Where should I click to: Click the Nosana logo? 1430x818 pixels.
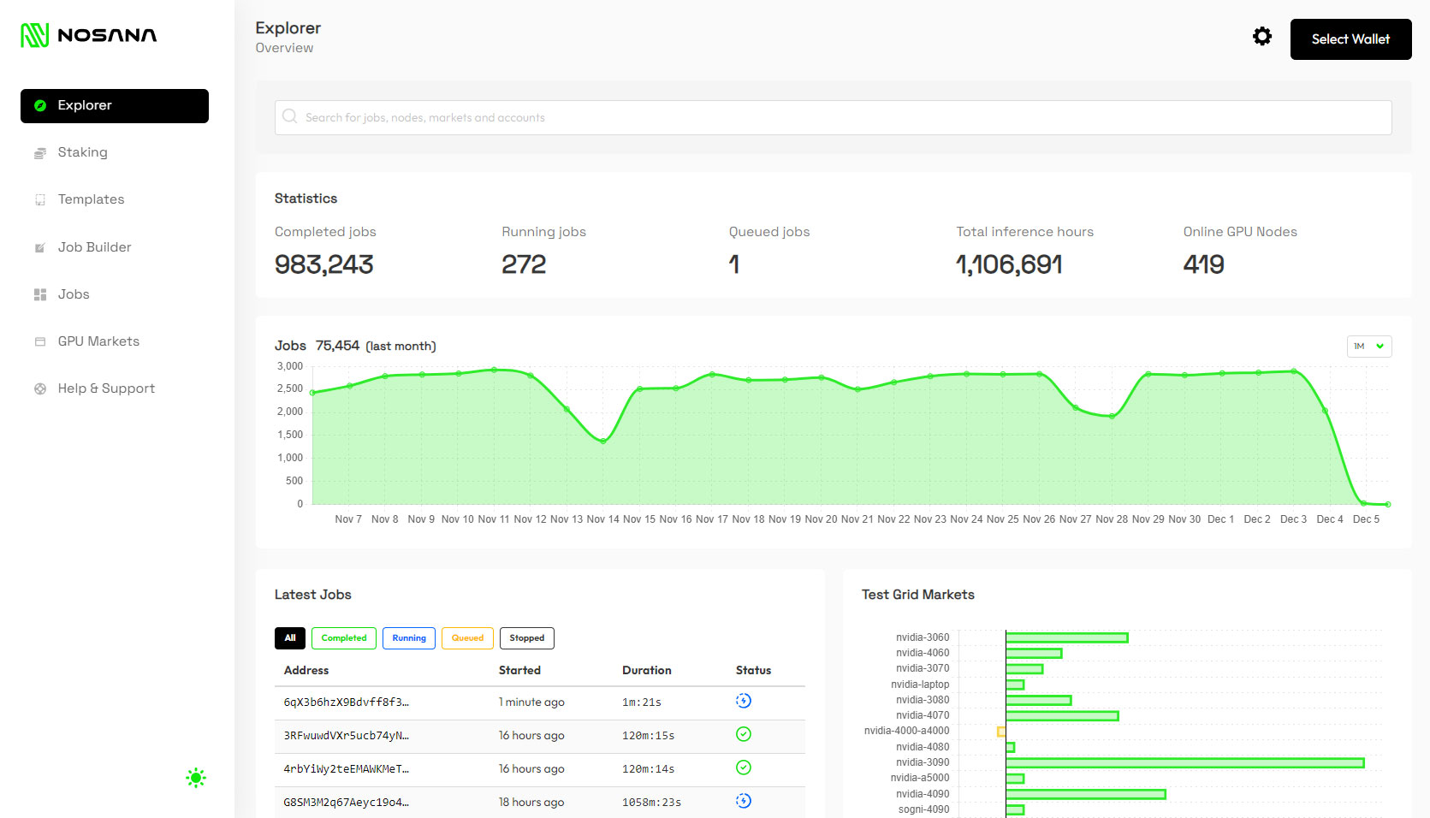[x=87, y=35]
